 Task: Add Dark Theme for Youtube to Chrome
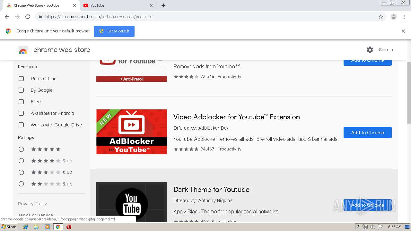(x=368, y=205)
